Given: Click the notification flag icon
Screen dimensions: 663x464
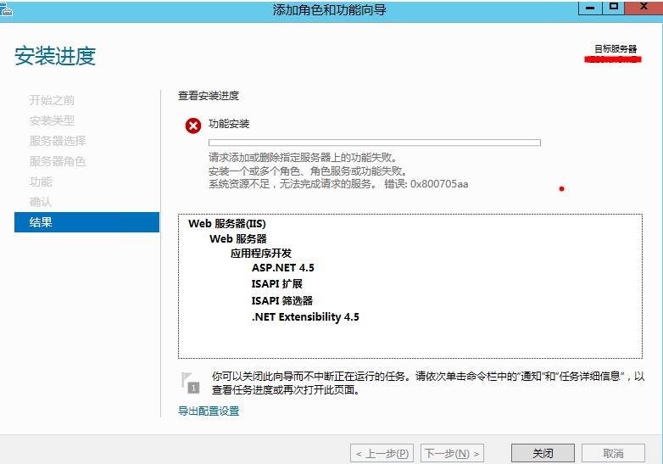Looking at the screenshot, I should coord(192,382).
